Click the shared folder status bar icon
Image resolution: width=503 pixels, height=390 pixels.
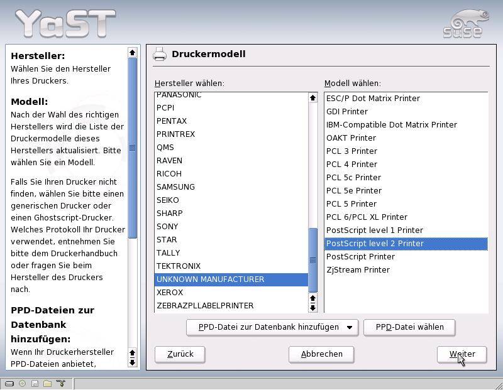tap(48, 383)
